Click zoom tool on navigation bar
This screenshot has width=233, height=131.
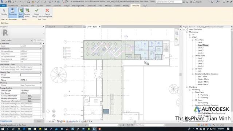click(x=176, y=39)
